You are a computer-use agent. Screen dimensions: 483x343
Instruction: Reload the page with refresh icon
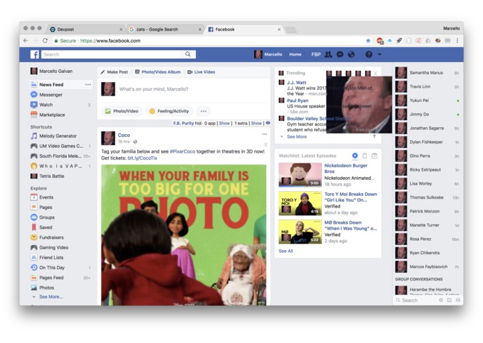coord(45,40)
